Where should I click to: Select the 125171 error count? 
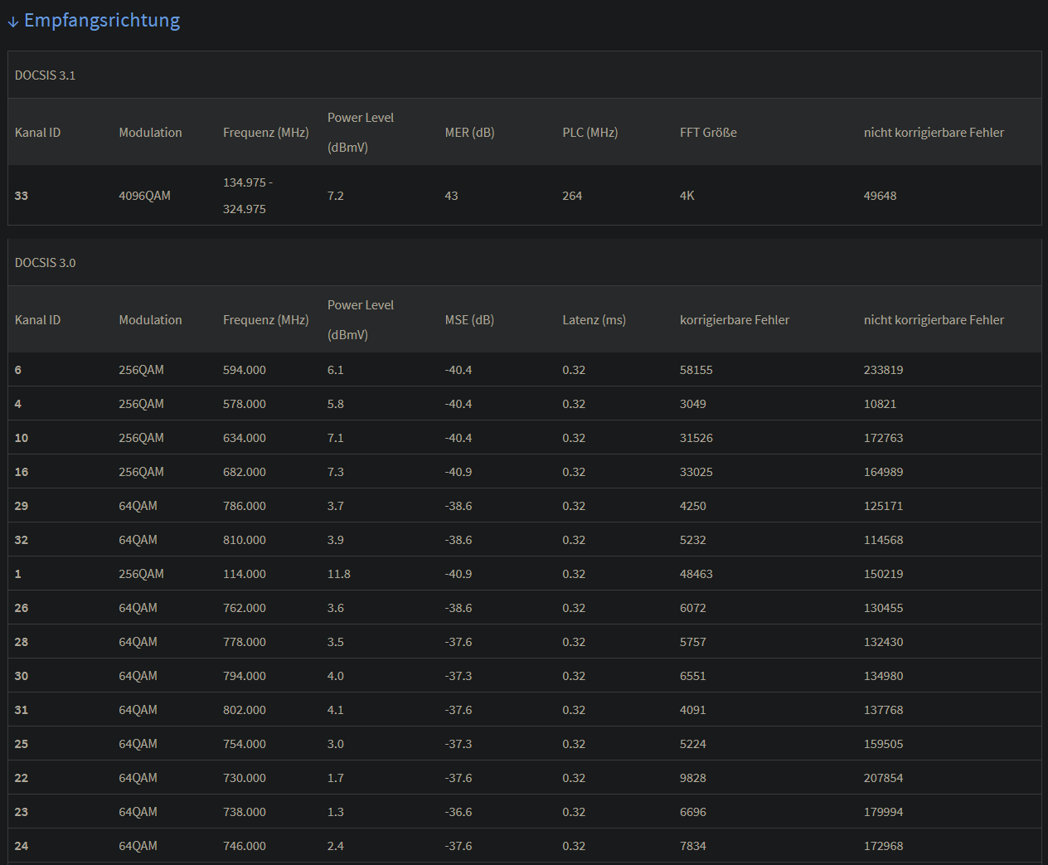(883, 506)
